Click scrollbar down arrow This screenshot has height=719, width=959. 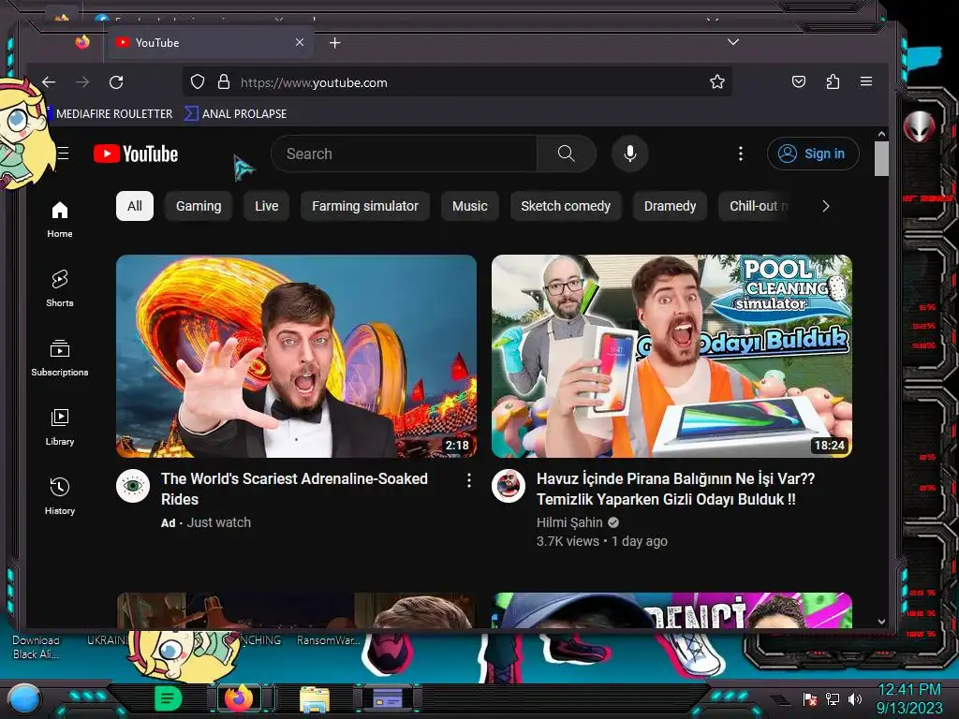(881, 622)
